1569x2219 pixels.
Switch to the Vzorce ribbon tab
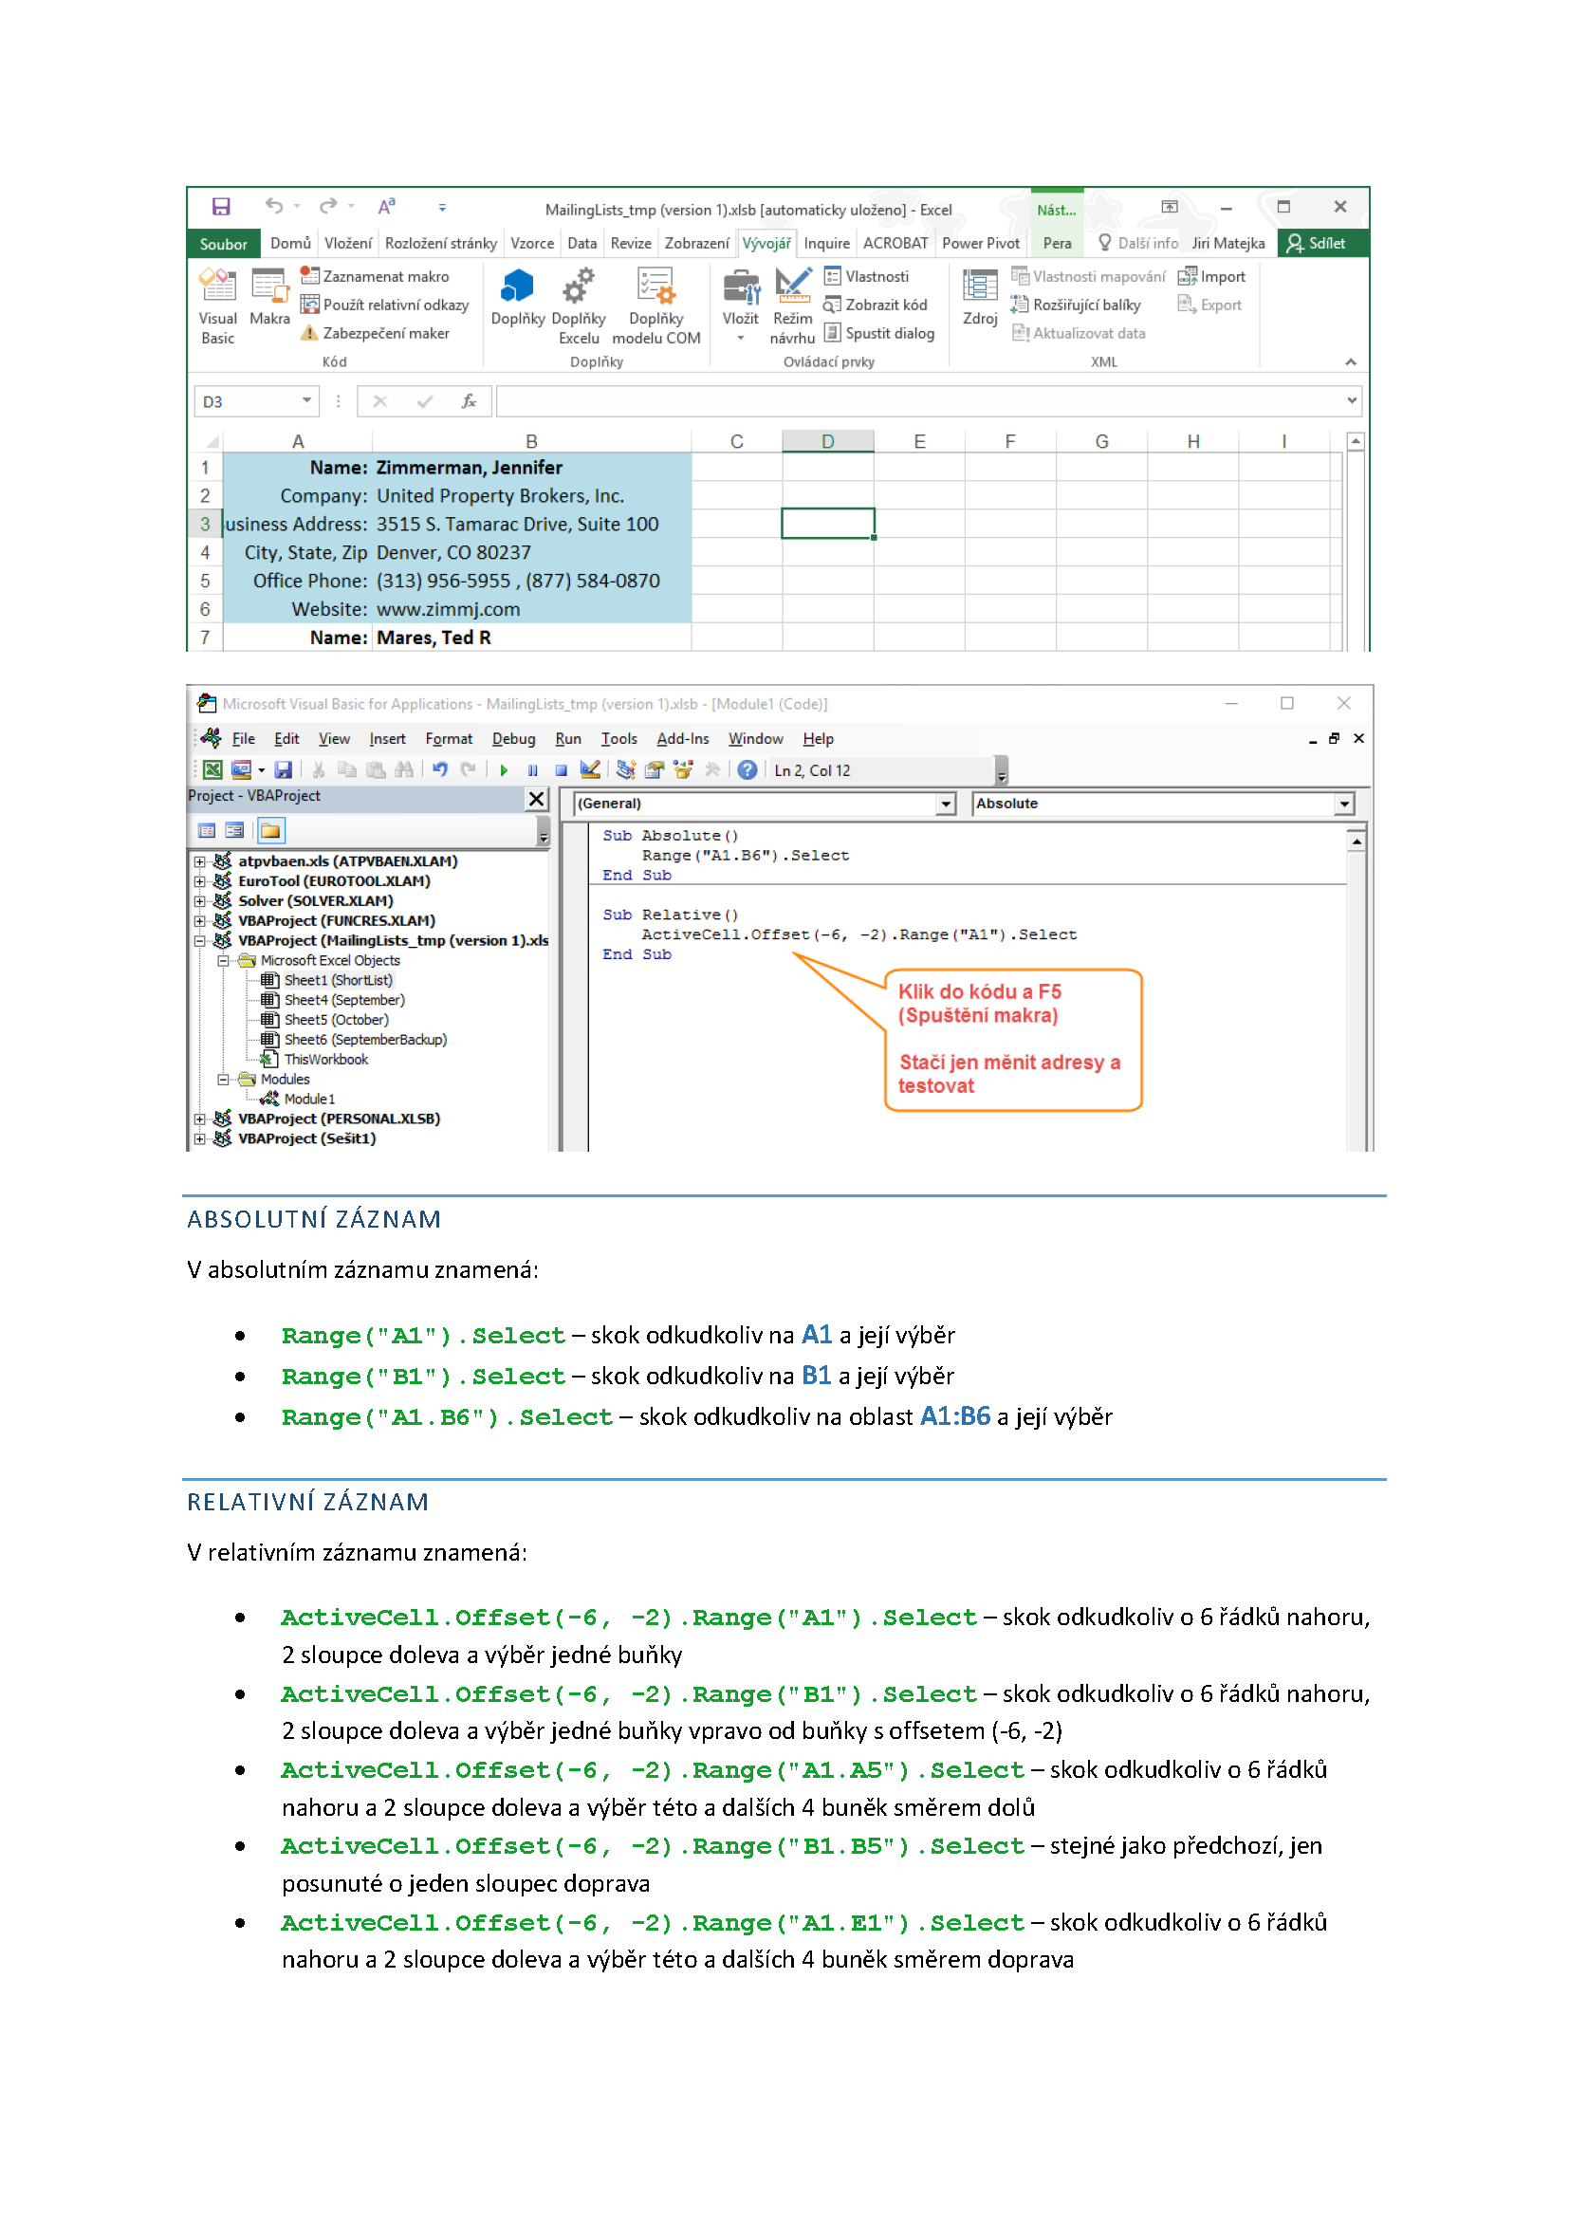pyautogui.click(x=532, y=244)
